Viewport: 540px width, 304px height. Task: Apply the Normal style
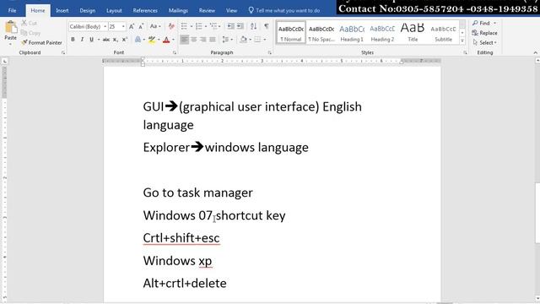point(291,33)
